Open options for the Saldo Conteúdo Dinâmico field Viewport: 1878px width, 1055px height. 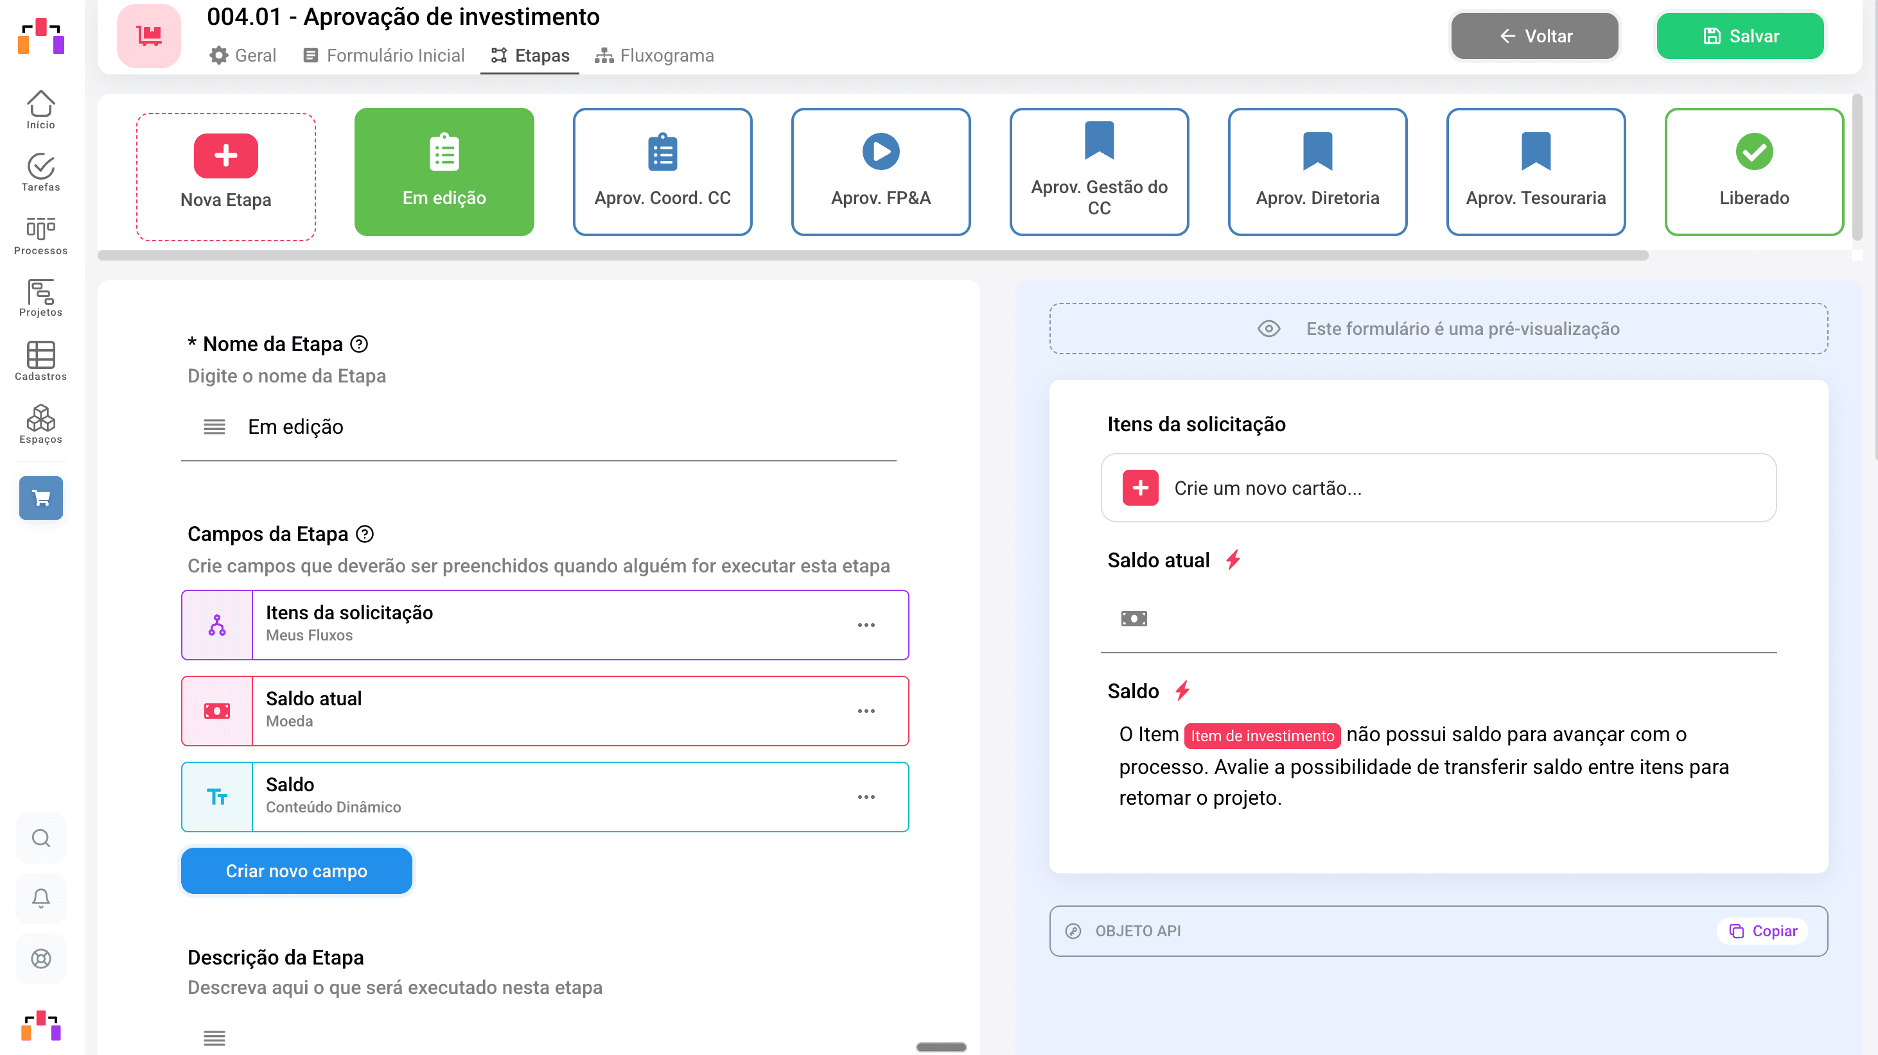(x=866, y=797)
